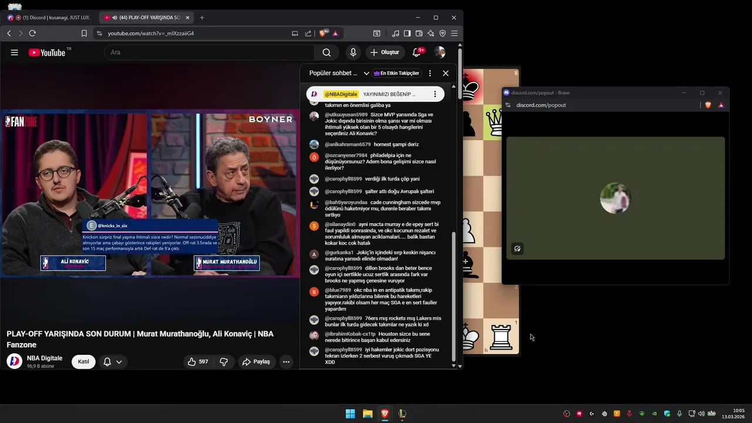Click the video player showing Ali Konaviç
The image size is (752, 423).
[x=150, y=194]
